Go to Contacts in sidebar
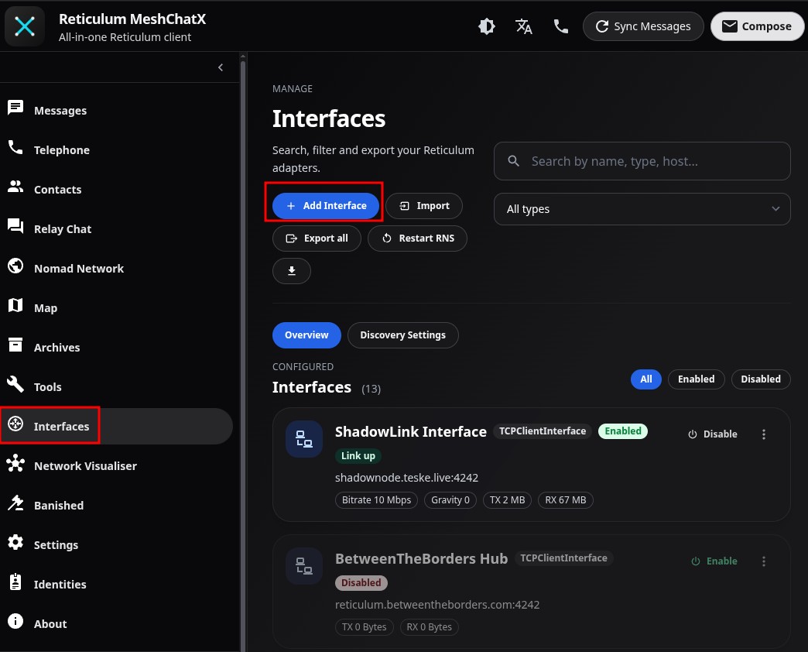808x652 pixels. click(x=116, y=189)
